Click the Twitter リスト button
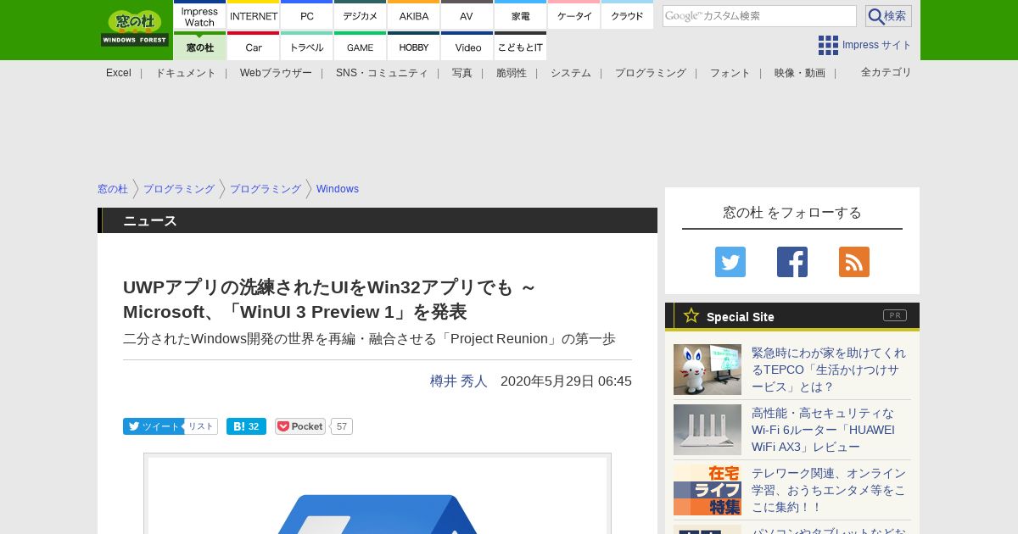Viewport: 1018px width, 534px height. [x=201, y=426]
